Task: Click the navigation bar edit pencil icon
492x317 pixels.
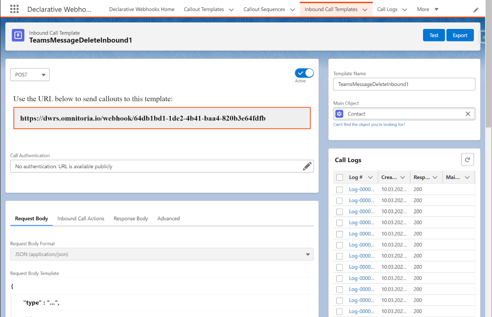Action: tap(476, 10)
